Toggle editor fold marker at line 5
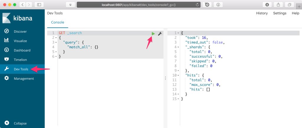 (56, 52)
